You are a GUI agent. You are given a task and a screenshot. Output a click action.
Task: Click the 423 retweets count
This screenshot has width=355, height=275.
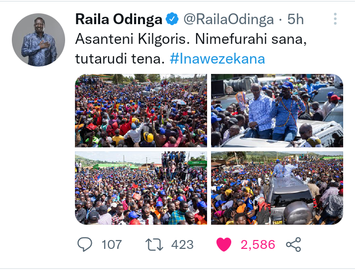tap(182, 244)
